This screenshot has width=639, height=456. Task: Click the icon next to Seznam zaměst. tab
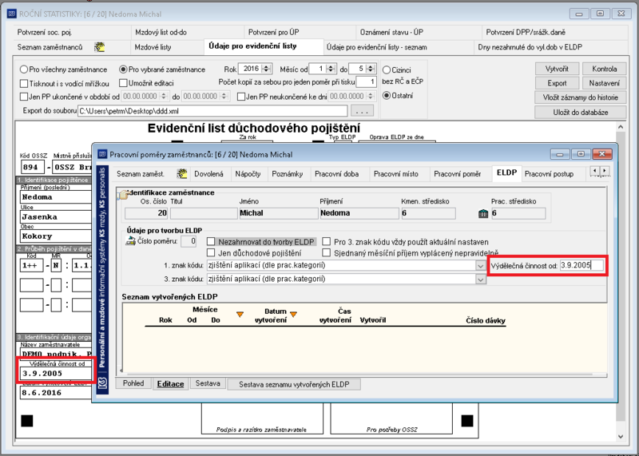point(182,173)
